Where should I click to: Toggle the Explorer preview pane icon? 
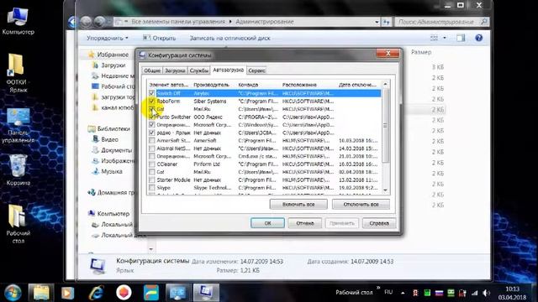point(461,38)
